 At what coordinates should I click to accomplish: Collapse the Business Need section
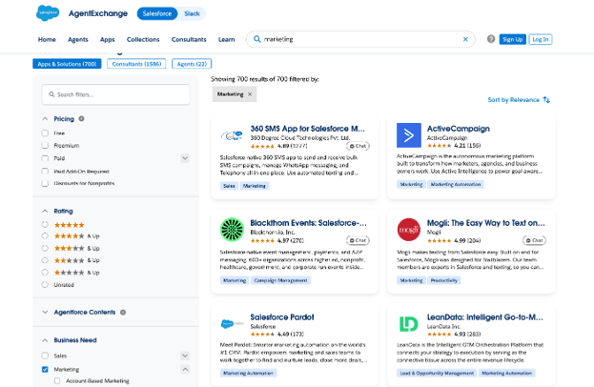click(x=45, y=340)
